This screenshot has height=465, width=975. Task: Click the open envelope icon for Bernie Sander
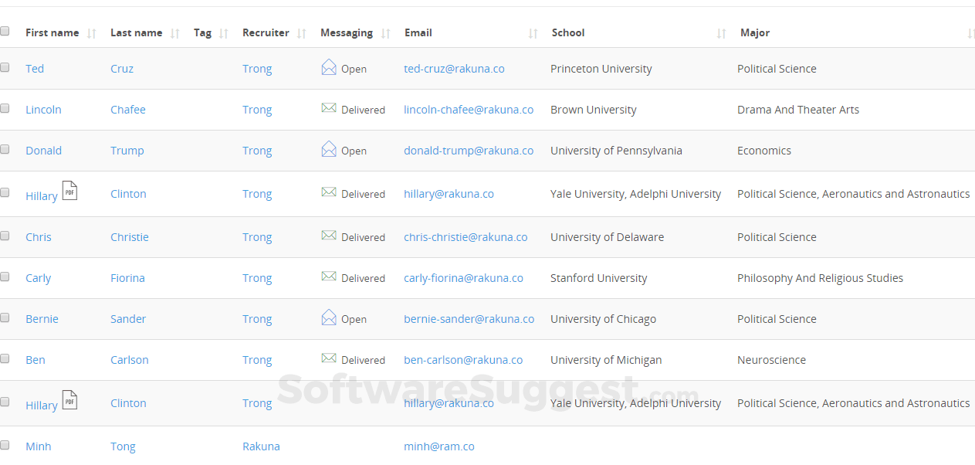(329, 317)
